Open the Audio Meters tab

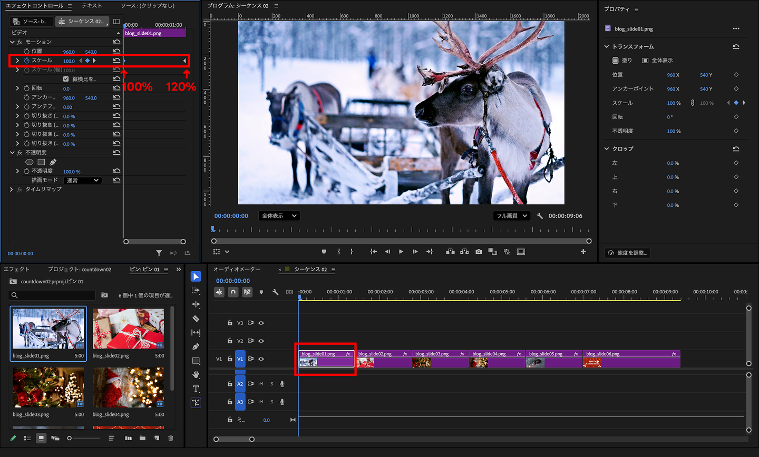coord(237,269)
